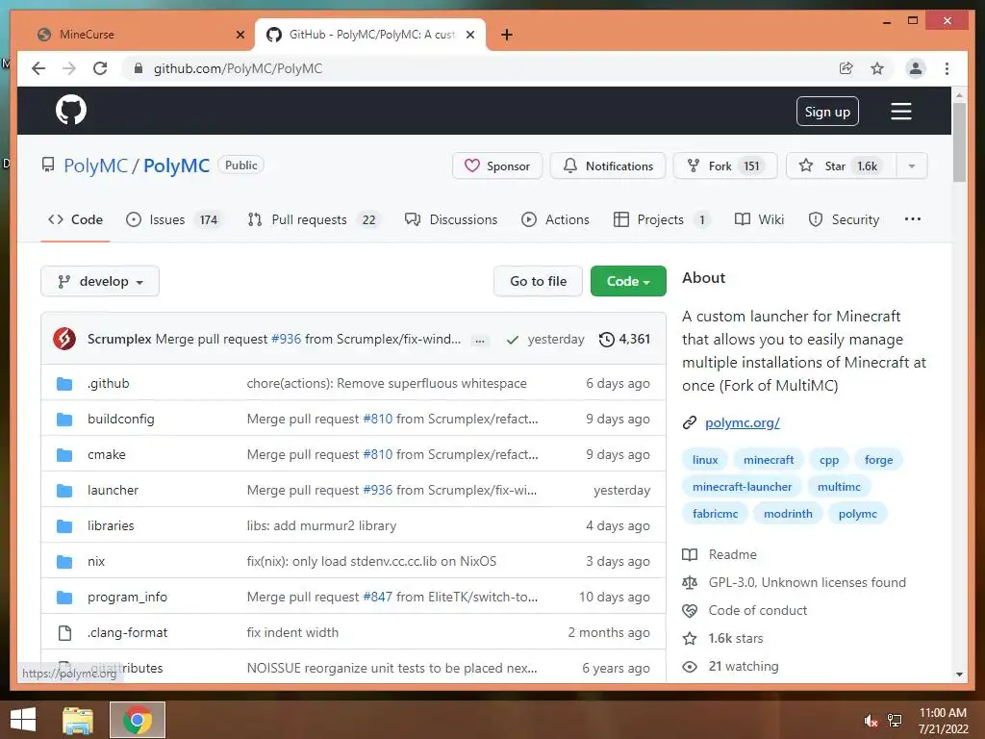Click the forge topic tag
The width and height of the screenshot is (985, 739).
[878, 460]
